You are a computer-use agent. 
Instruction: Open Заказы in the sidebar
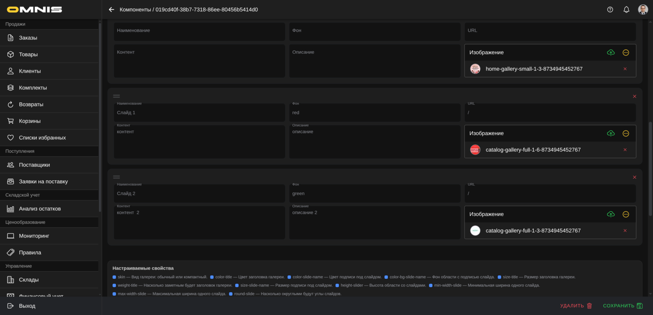(x=28, y=38)
